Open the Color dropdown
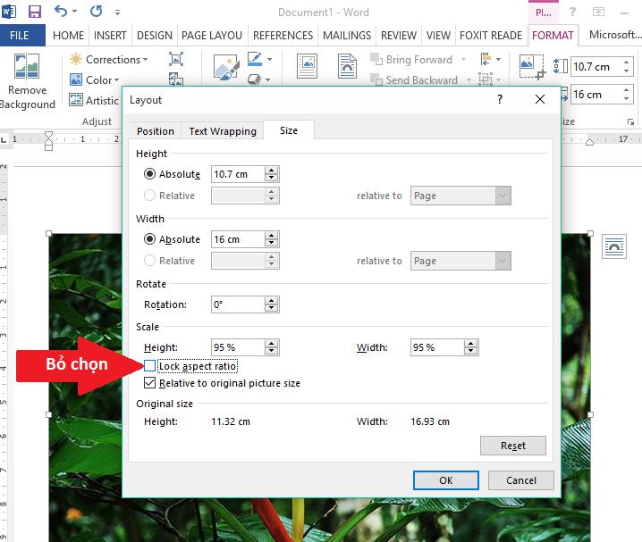Screen dimensions: 642x542 tap(94, 79)
